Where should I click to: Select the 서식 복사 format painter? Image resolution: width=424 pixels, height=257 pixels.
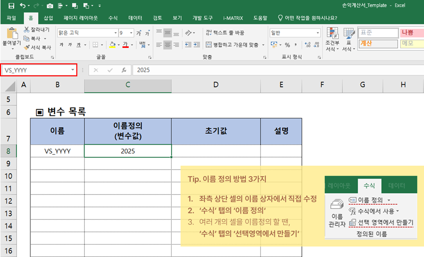[26, 47]
